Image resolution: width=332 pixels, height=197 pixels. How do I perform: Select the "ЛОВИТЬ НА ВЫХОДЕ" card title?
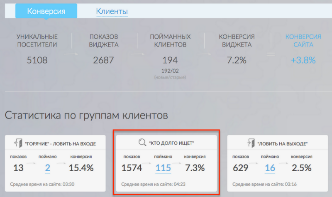point(282,144)
